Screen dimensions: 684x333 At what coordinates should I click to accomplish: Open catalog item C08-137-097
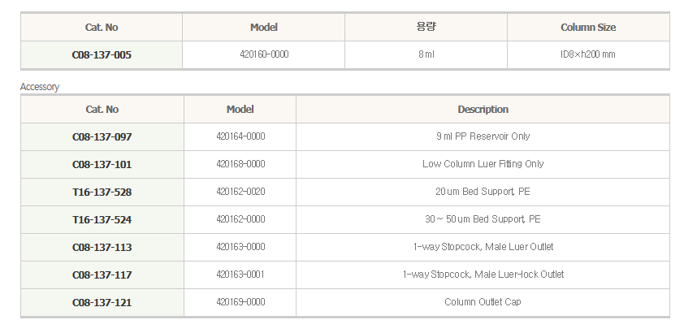coord(102,137)
